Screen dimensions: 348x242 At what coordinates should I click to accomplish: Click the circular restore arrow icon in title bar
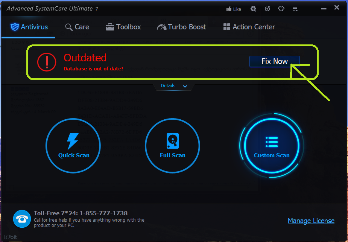tap(267, 9)
